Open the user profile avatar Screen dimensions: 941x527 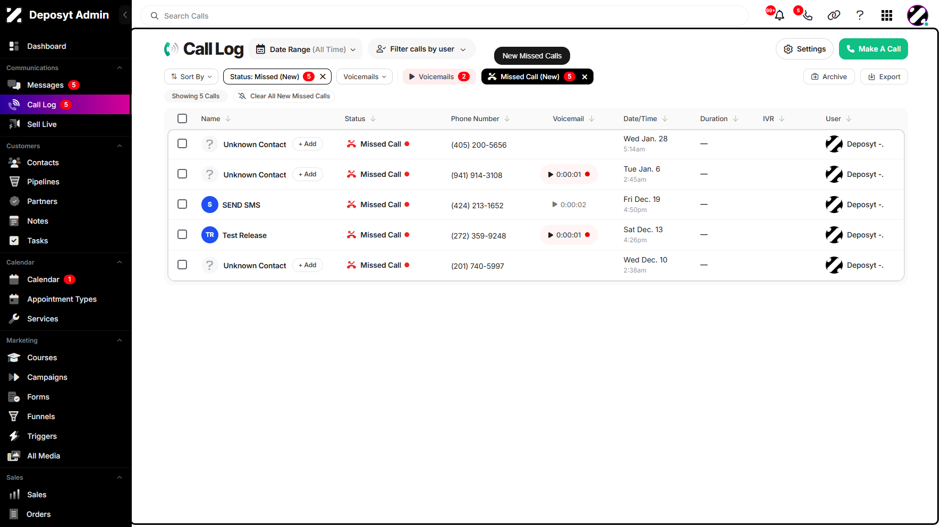coord(918,15)
